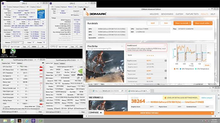Viewport: 220px width, 123px height.
Task: Expand the Physics score details
Action: 165,71
